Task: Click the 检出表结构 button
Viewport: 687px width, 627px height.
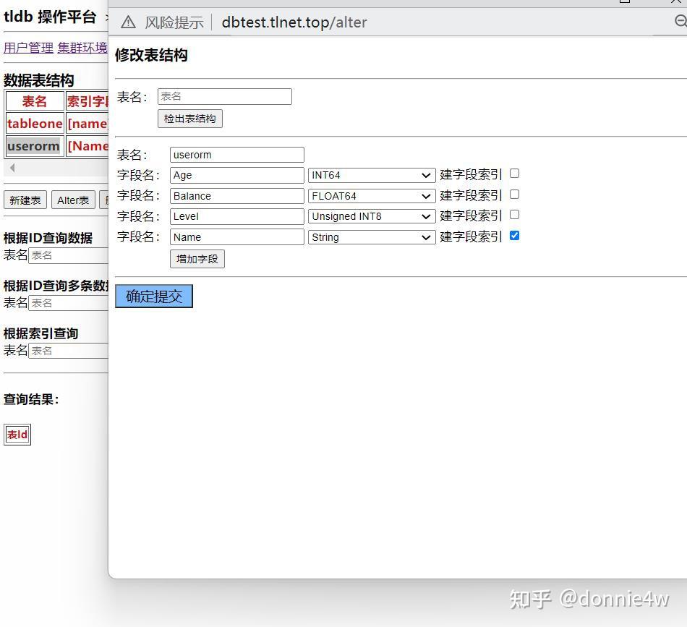Action: pyautogui.click(x=189, y=119)
